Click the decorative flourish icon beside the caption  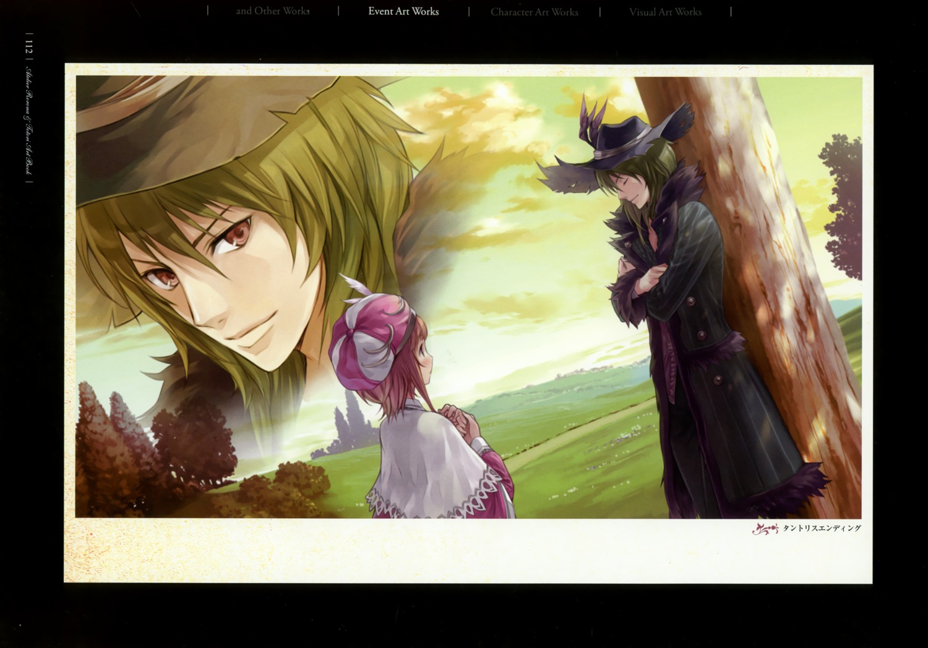[765, 528]
